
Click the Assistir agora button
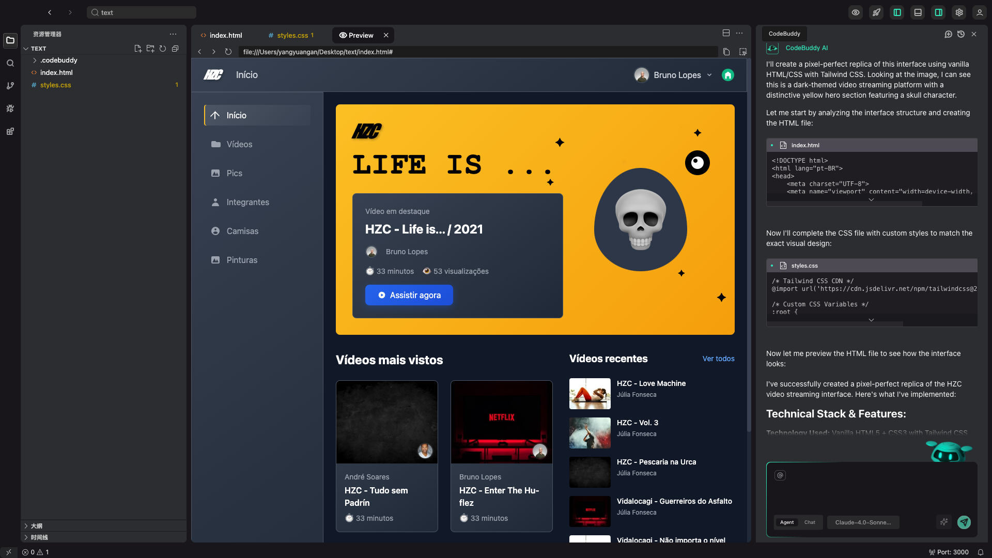(409, 295)
